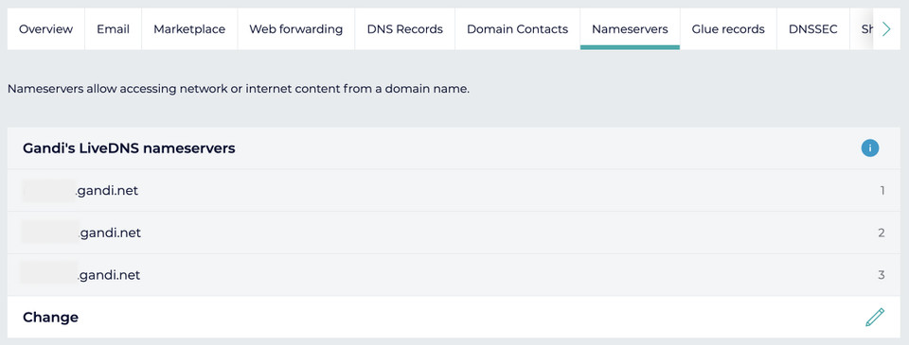Click the pencil edit icon in Change row

(x=875, y=318)
